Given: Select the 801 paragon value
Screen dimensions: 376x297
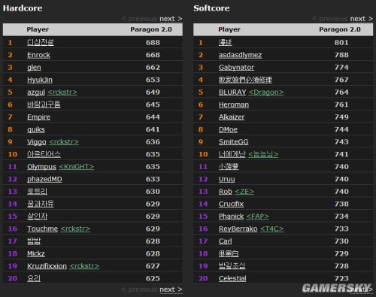Looking at the screenshot, I should pos(341,42).
